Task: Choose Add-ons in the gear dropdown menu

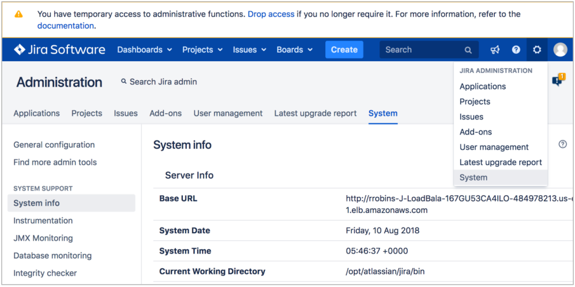Action: tap(501, 132)
